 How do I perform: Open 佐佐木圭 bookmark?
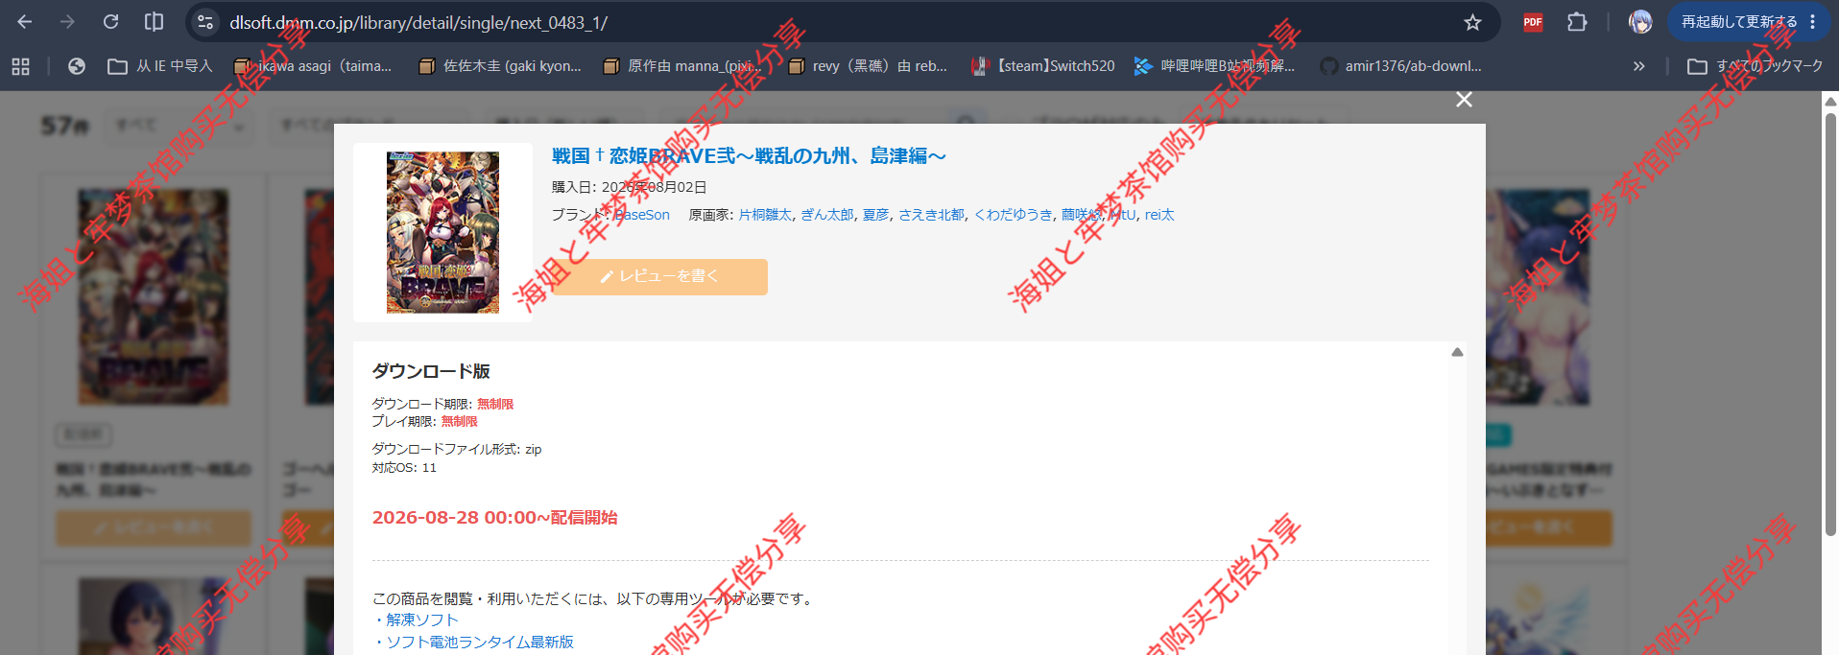501,66
